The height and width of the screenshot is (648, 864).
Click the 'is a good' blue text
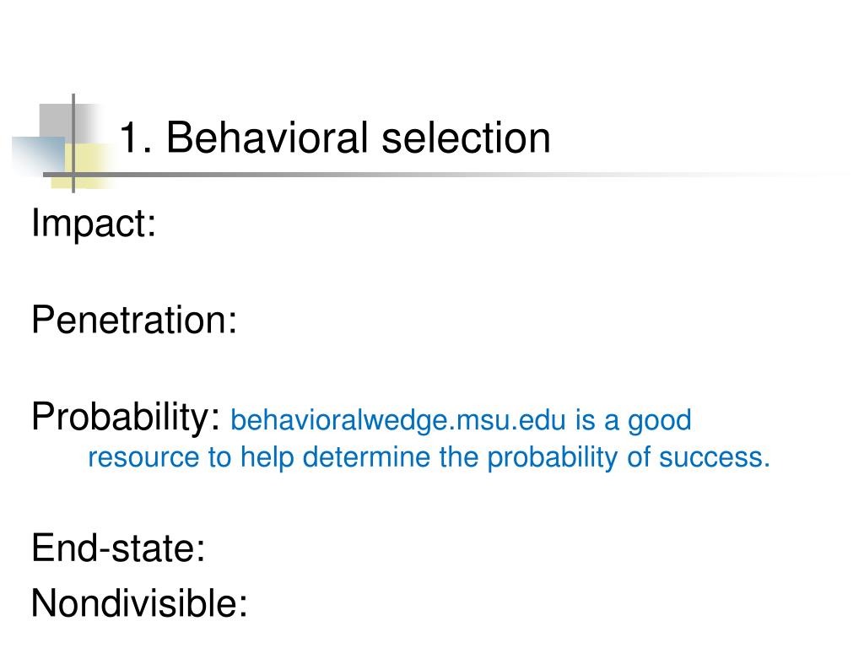[x=634, y=420]
